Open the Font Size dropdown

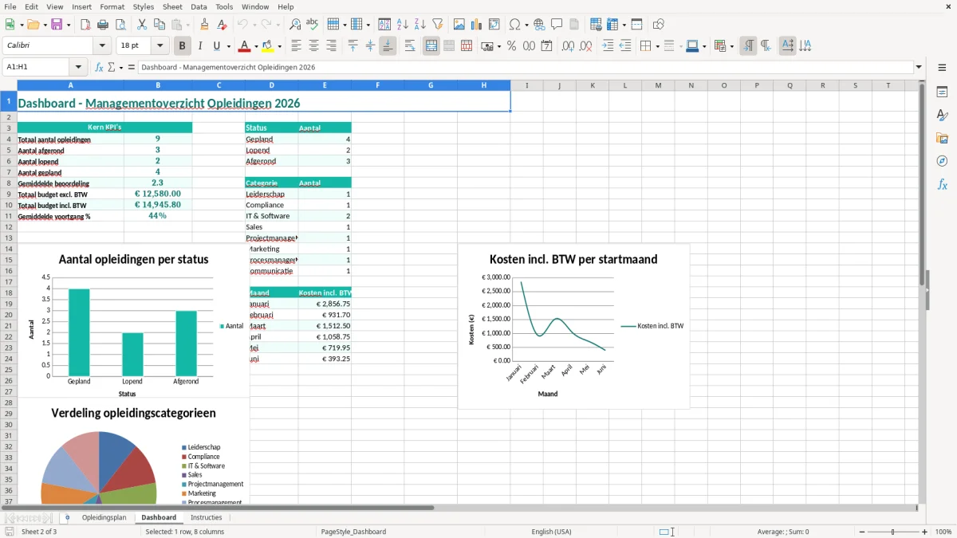(x=160, y=46)
